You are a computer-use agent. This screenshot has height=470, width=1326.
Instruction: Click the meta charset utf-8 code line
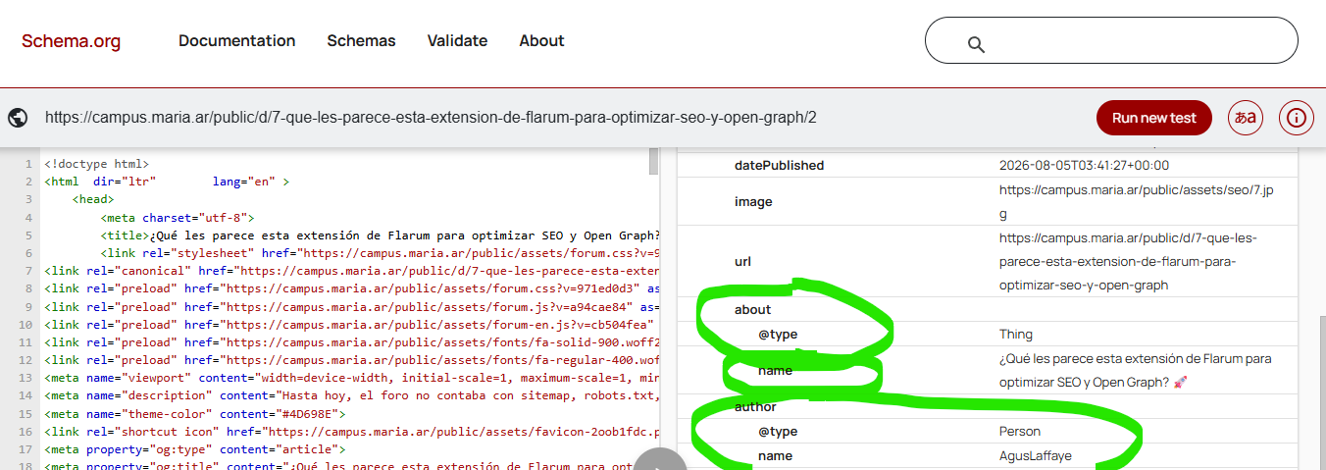point(177,218)
